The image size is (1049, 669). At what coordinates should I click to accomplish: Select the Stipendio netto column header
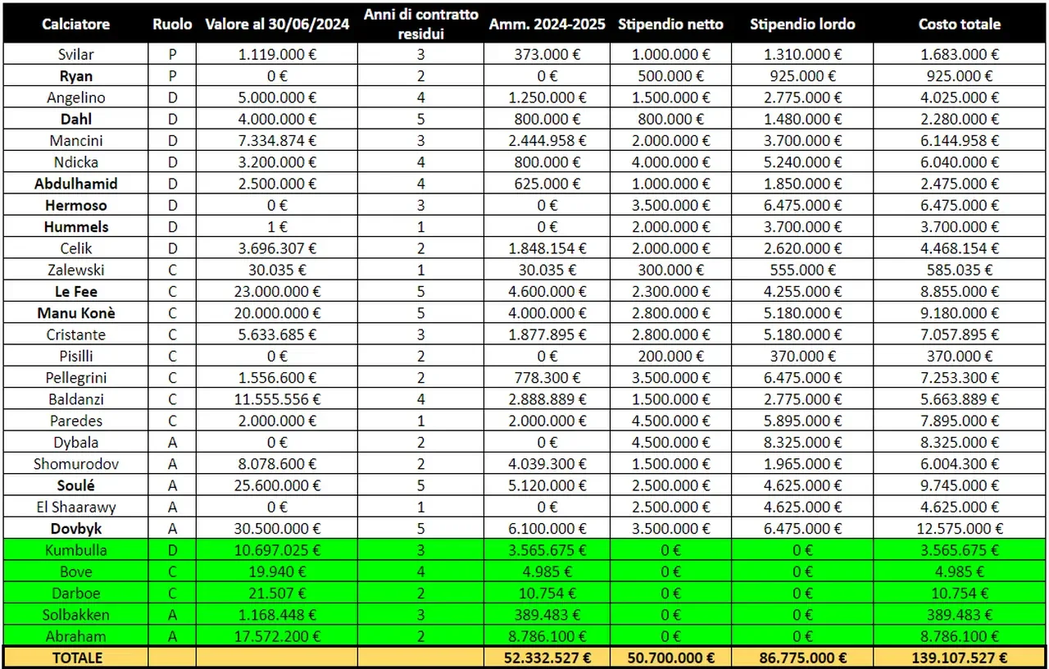[670, 24]
